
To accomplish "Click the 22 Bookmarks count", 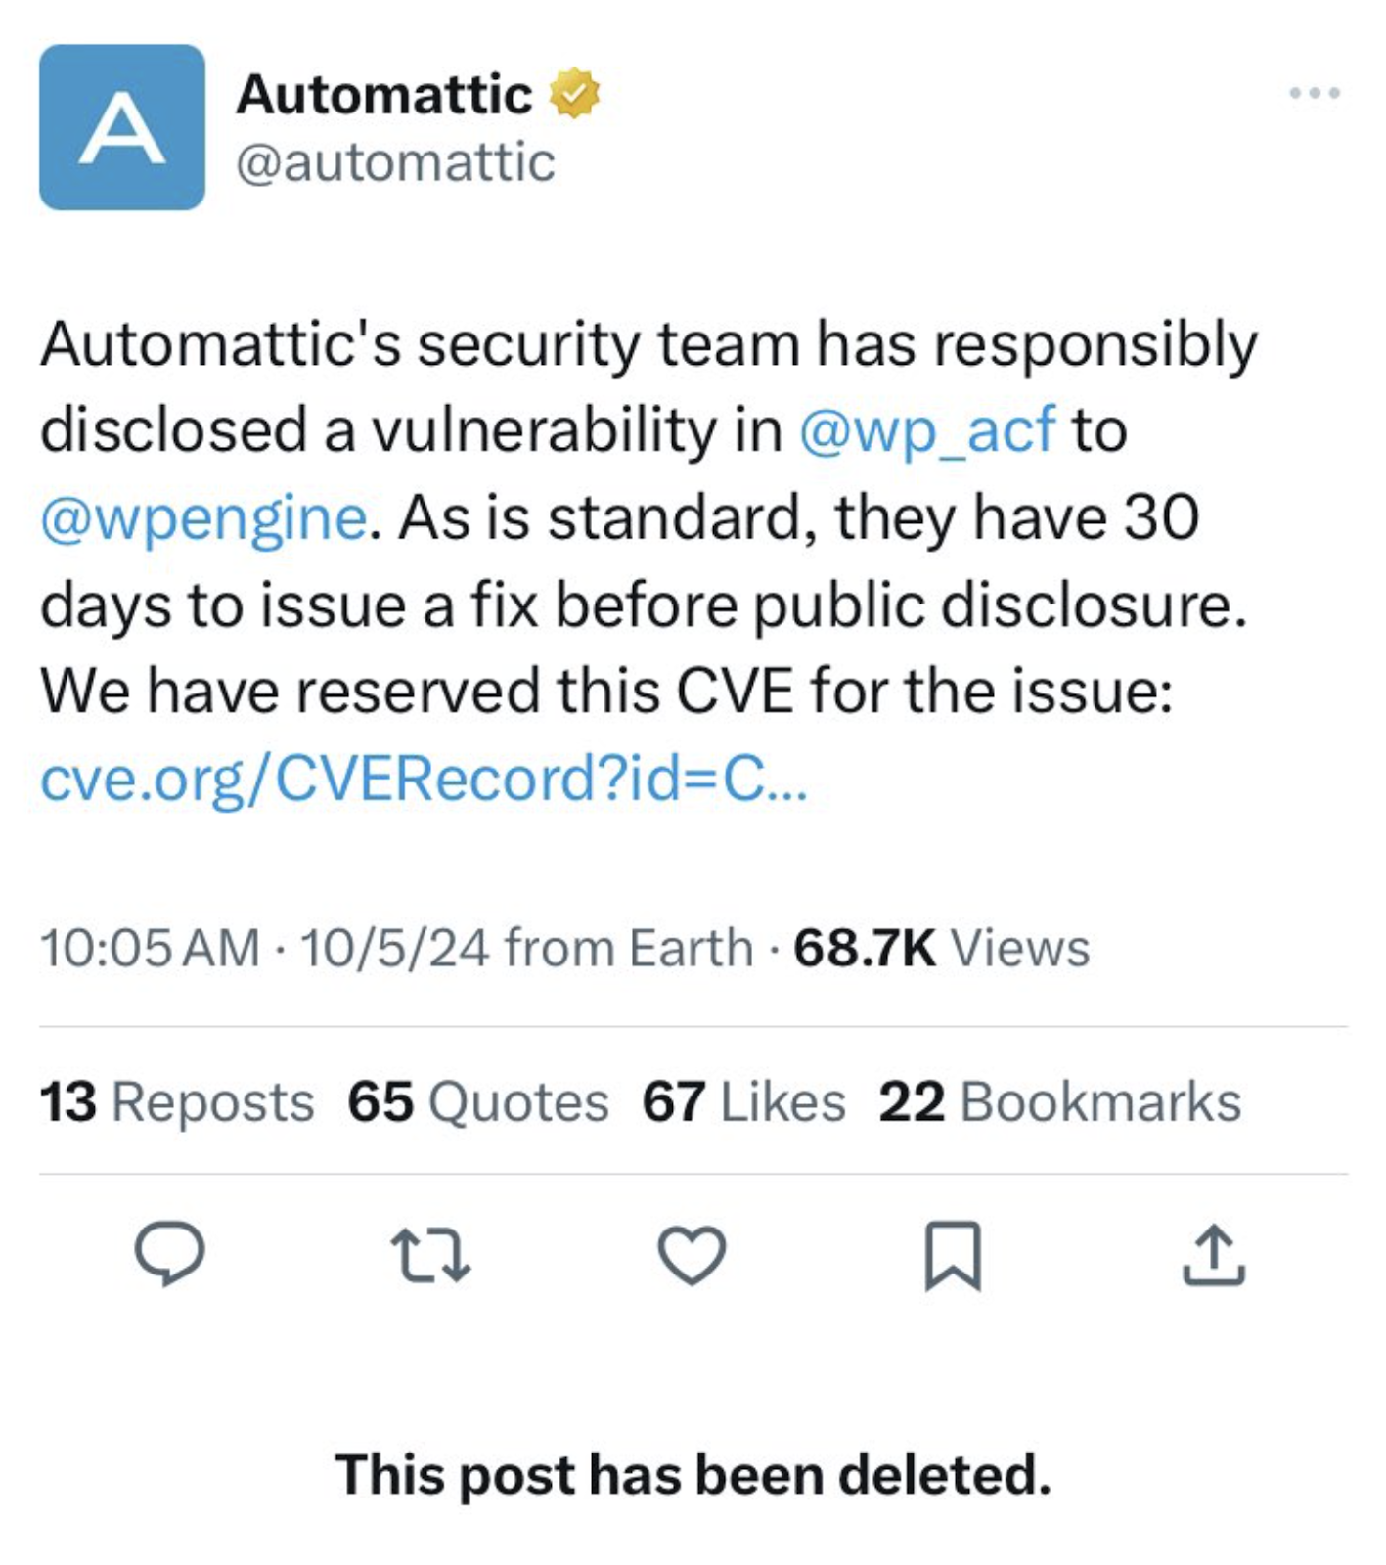I will pos(1059,1102).
